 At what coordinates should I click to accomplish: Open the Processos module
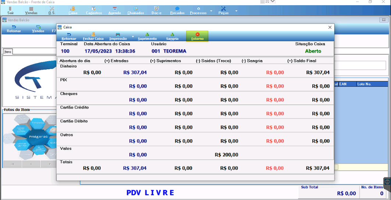tap(198, 10)
